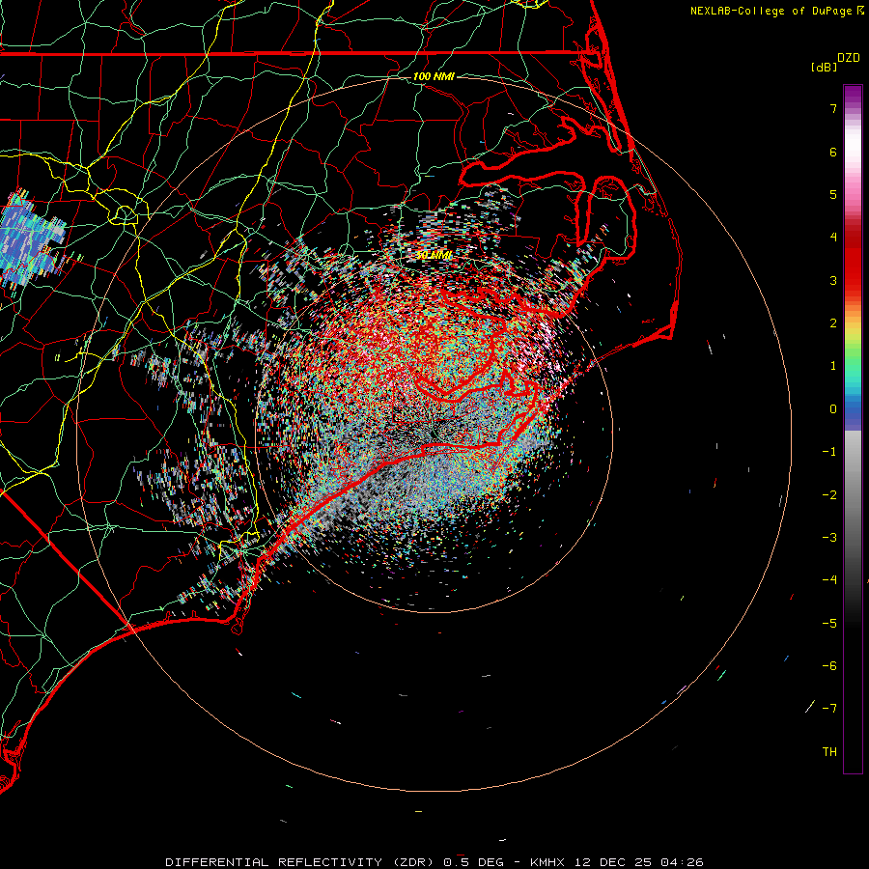Click the KMHX station identifier
This screenshot has height=869, width=869.
547,862
